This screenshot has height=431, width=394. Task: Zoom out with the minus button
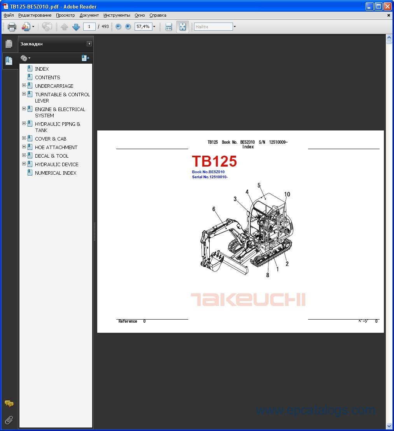pyautogui.click(x=118, y=26)
